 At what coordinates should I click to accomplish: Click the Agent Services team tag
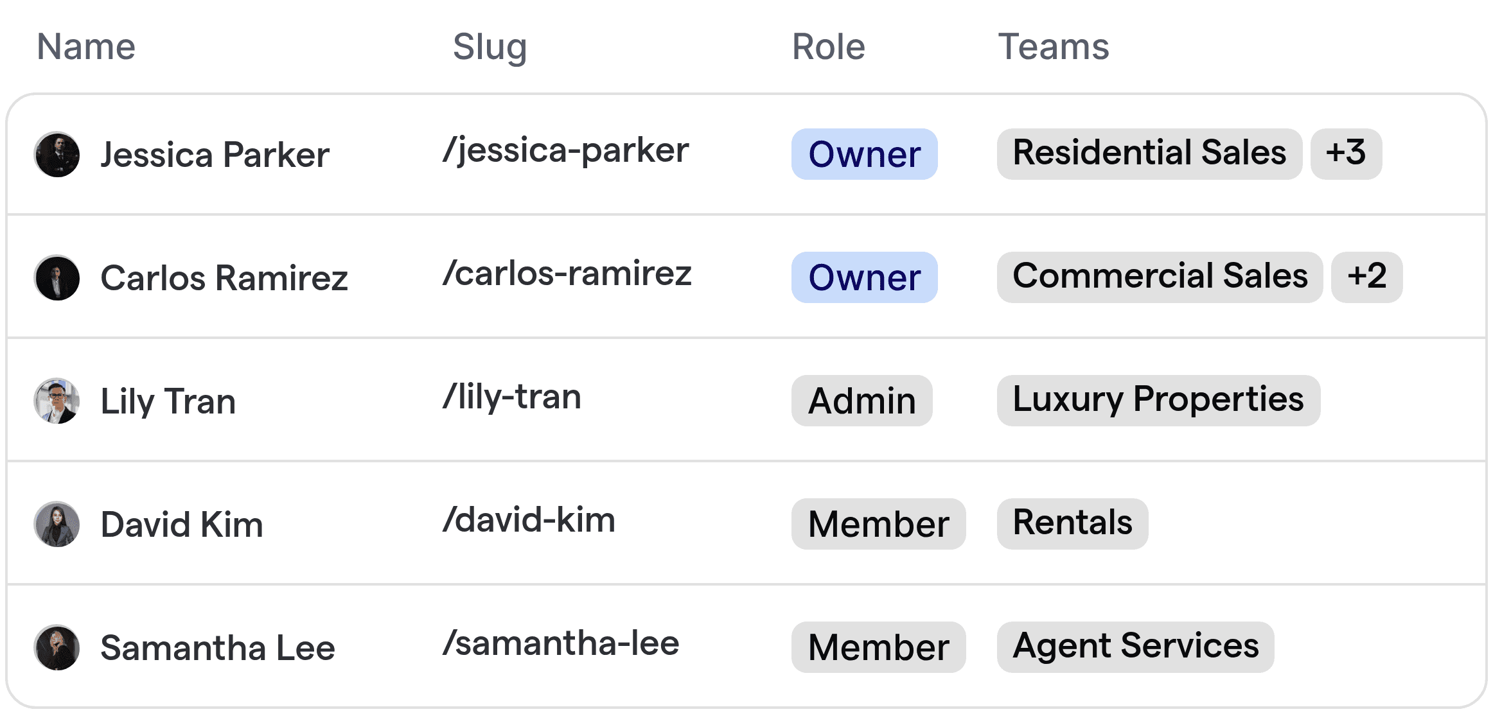point(1136,647)
